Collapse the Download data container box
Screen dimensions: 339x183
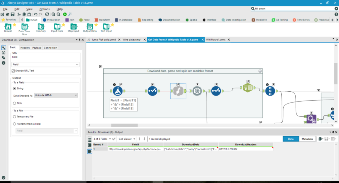260,71
